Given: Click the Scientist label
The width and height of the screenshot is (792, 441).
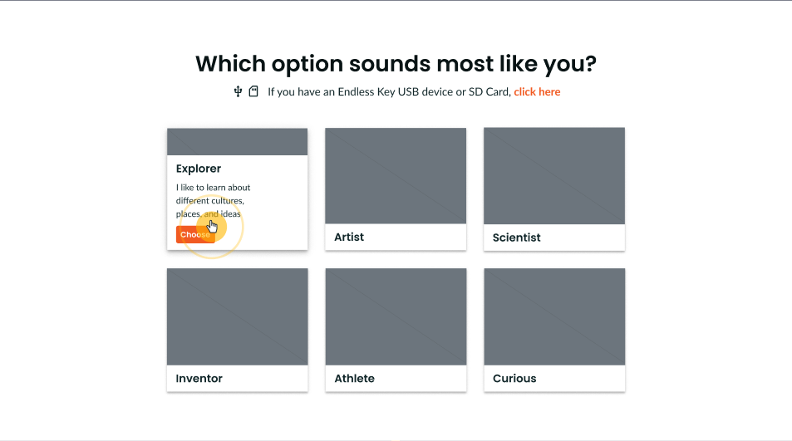Looking at the screenshot, I should click(x=516, y=238).
